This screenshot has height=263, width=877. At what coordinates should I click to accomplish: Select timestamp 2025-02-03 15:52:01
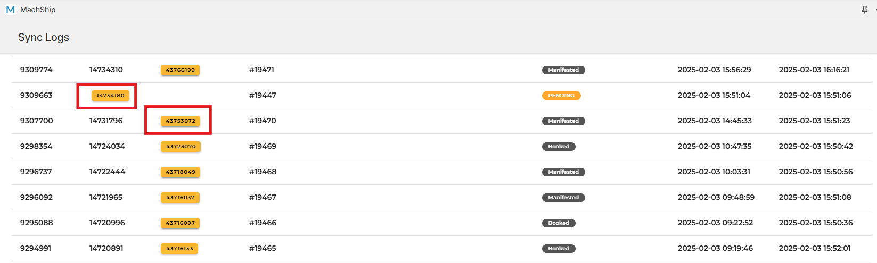click(x=815, y=248)
